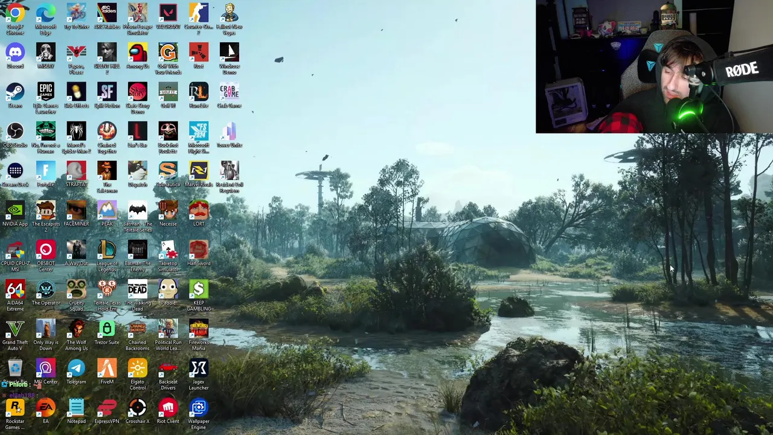Launch the Among Us icon
Screen dimensions: 773x435
coord(138,56)
